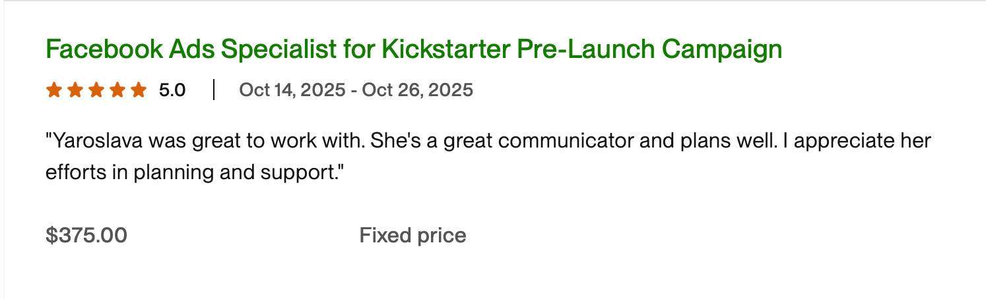Click the fourth orange rating star

pos(117,90)
